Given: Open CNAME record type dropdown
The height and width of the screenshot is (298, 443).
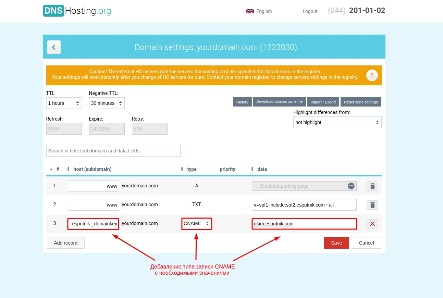Looking at the screenshot, I should point(197,224).
